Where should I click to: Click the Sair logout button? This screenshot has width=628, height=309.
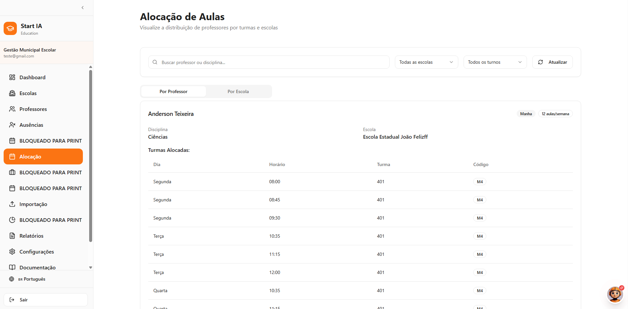46,300
